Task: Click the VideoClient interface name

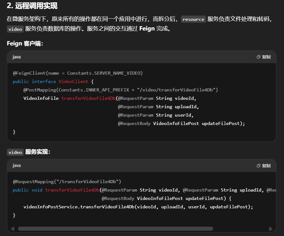Action: coord(73,81)
